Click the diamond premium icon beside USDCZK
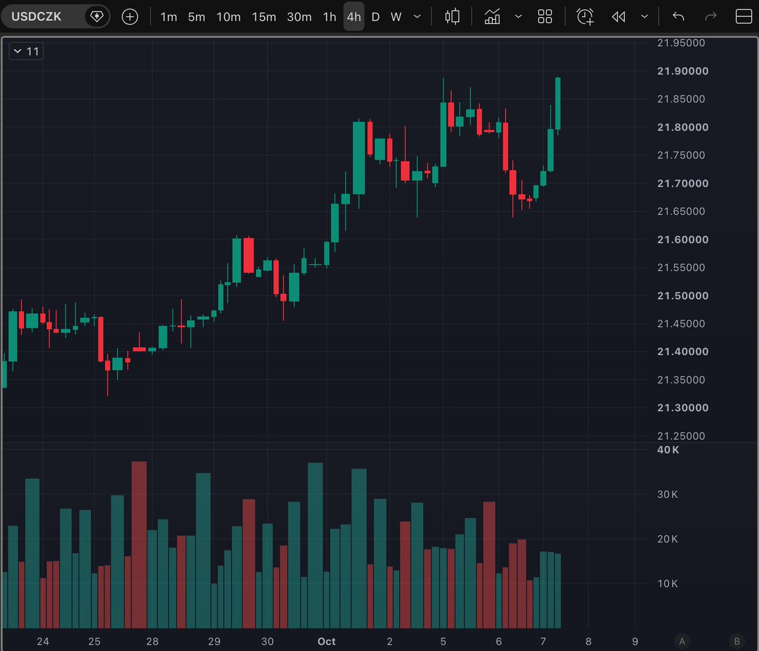This screenshot has width=759, height=651. point(97,17)
